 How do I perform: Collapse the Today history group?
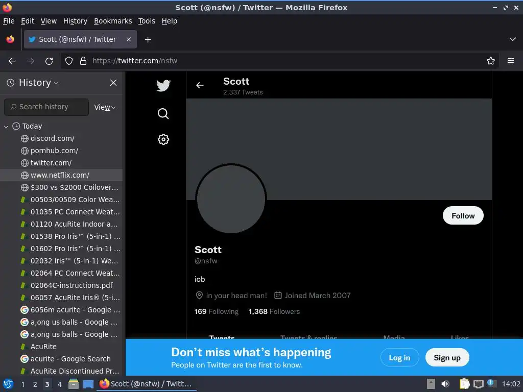6,127
